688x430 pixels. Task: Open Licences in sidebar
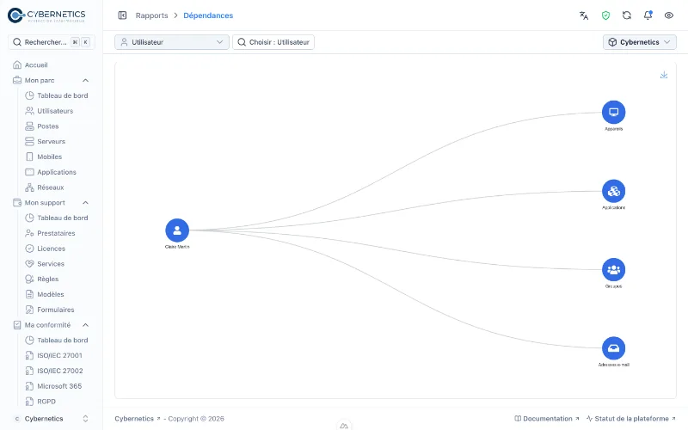pos(51,249)
